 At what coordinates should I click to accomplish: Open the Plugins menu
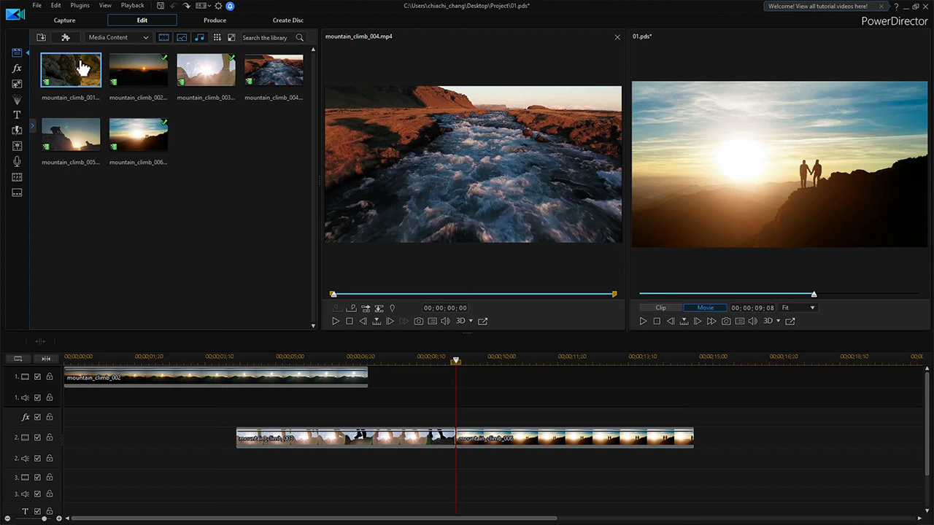[80, 6]
